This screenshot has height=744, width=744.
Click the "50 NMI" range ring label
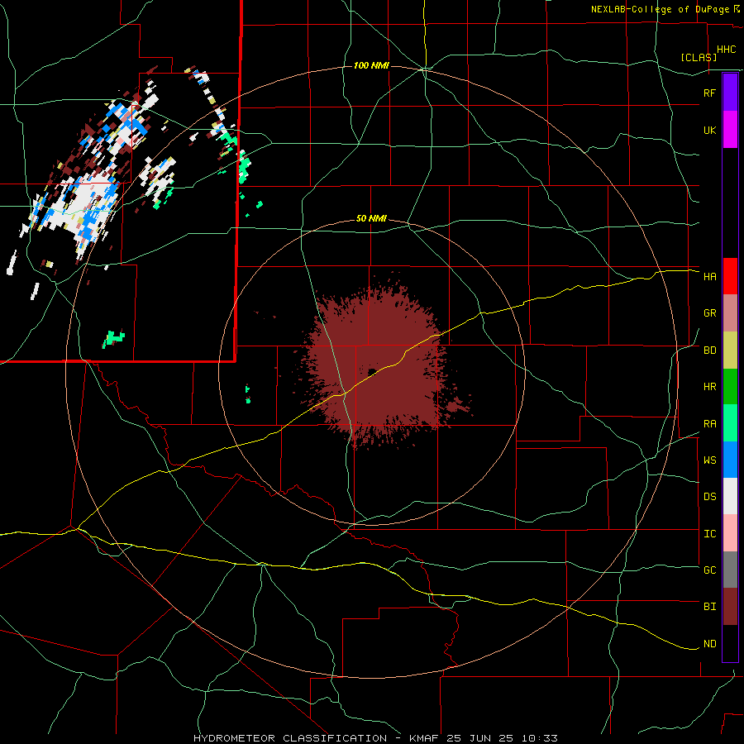[x=371, y=219]
